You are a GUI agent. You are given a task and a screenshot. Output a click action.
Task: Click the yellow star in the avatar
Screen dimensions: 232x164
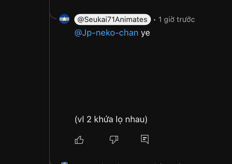click(64, 19)
